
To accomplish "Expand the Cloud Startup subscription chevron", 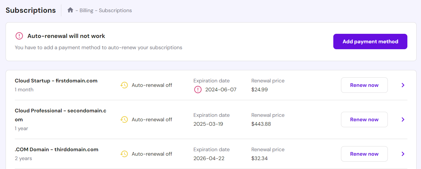I will [x=403, y=85].
